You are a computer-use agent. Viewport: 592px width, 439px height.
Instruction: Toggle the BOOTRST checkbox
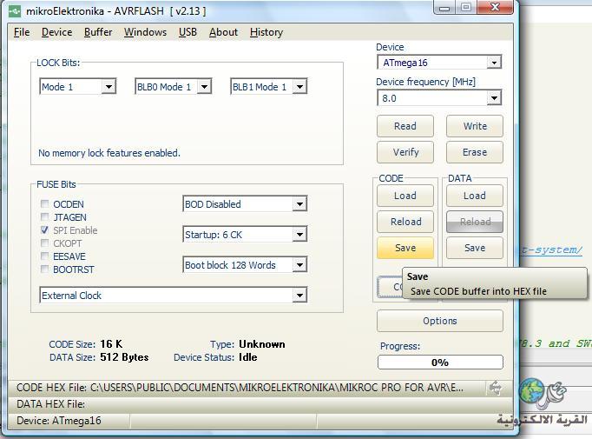pos(44,269)
